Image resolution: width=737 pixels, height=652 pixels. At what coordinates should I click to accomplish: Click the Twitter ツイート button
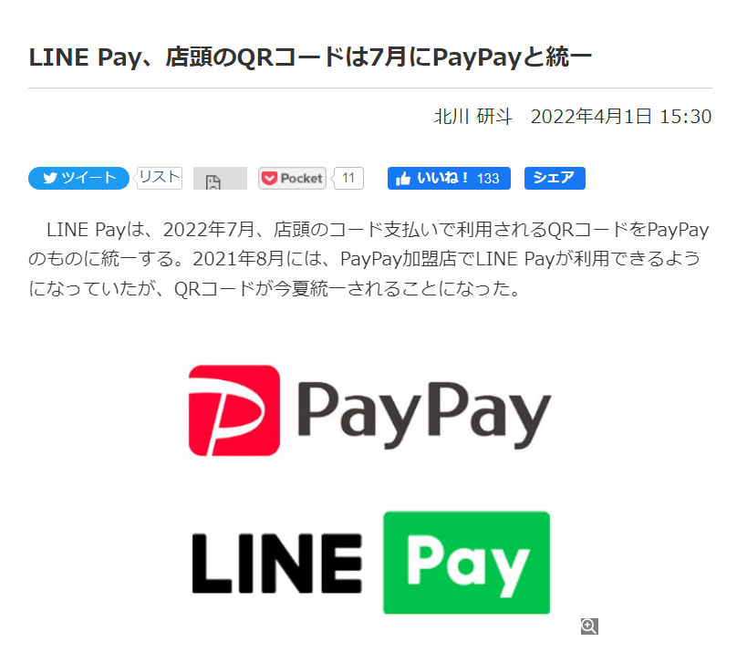point(78,178)
